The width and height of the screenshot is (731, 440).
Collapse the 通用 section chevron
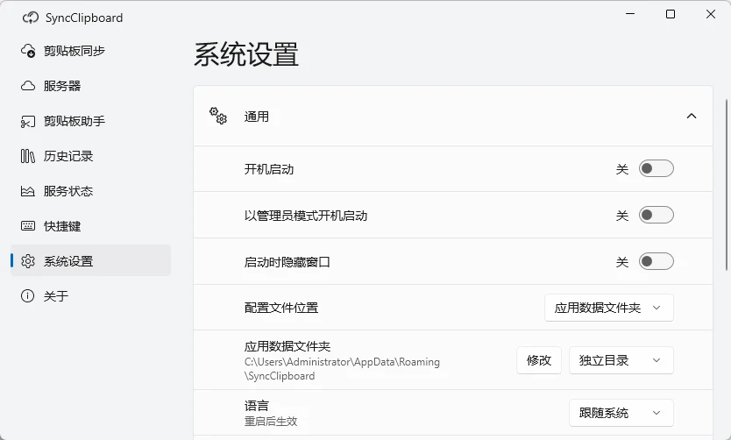692,116
